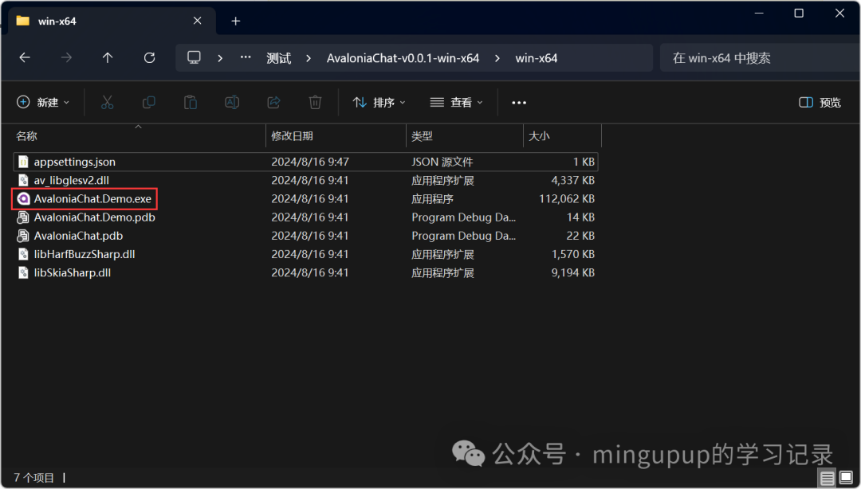The width and height of the screenshot is (861, 489).
Task: Add a new tab with plus button
Action: click(235, 21)
